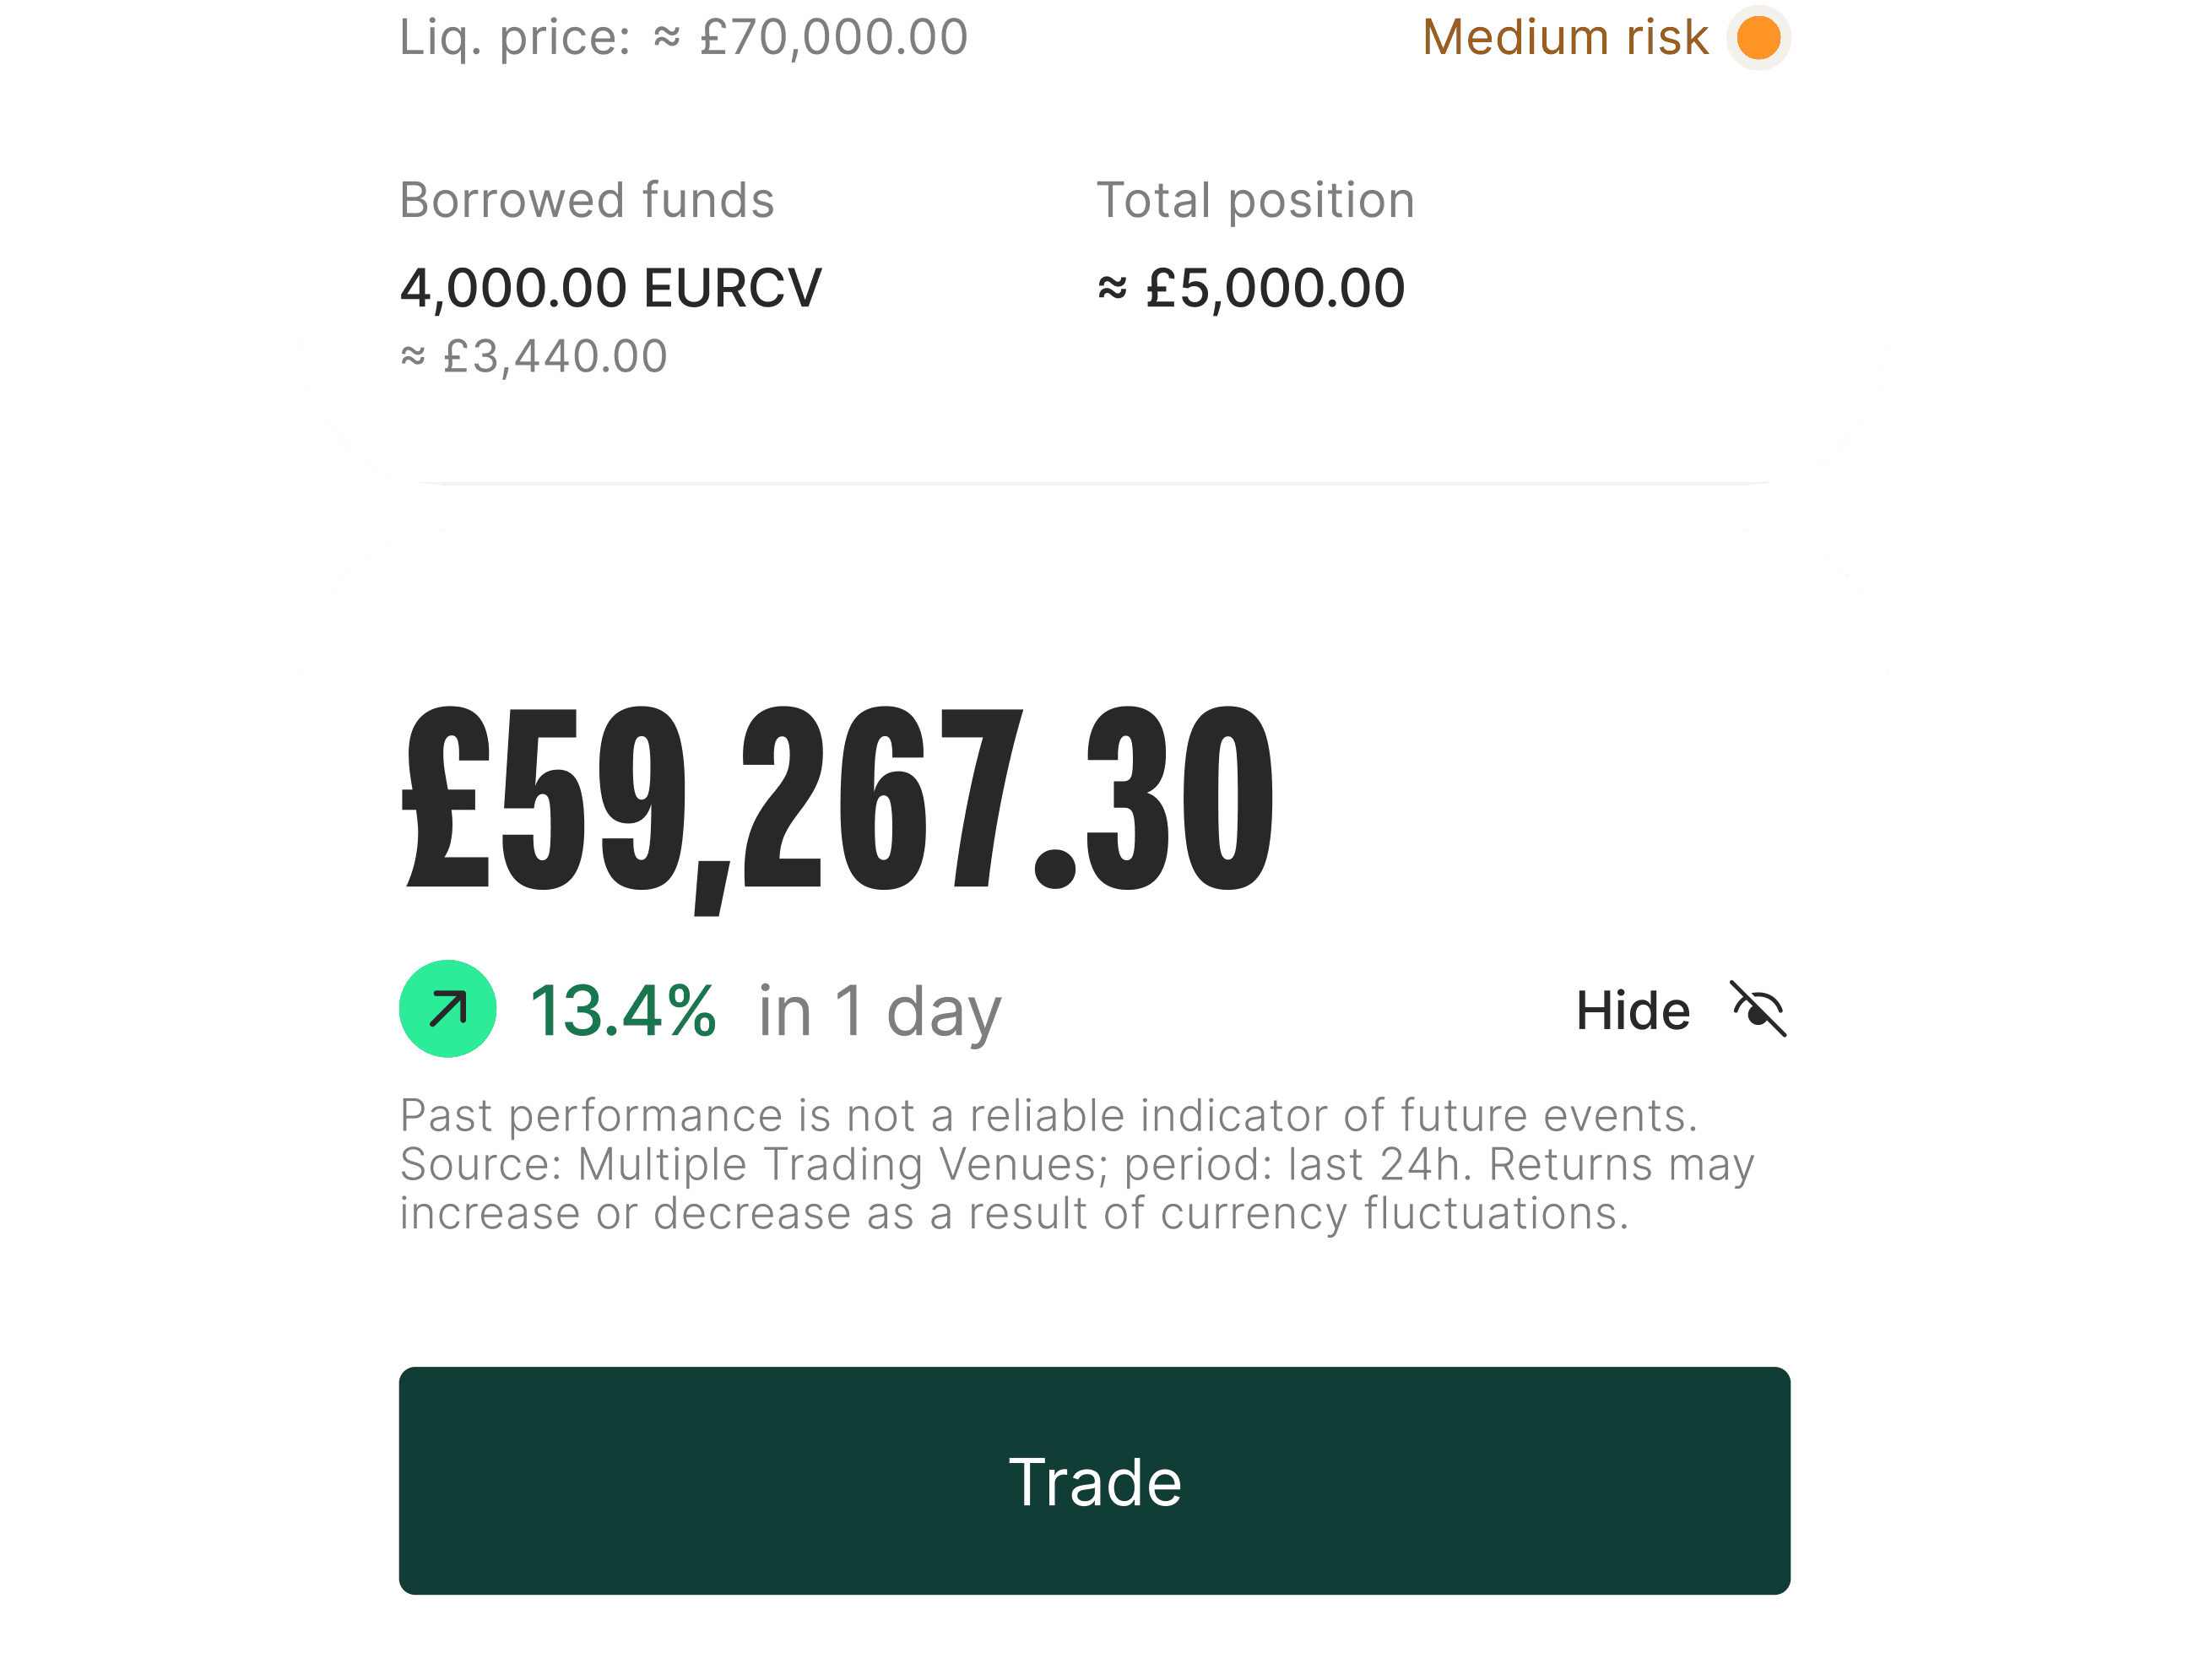Click the ≈ £5,000.00 total position value
Image resolution: width=2189 pixels, height=1680 pixels.
pos(1251,288)
